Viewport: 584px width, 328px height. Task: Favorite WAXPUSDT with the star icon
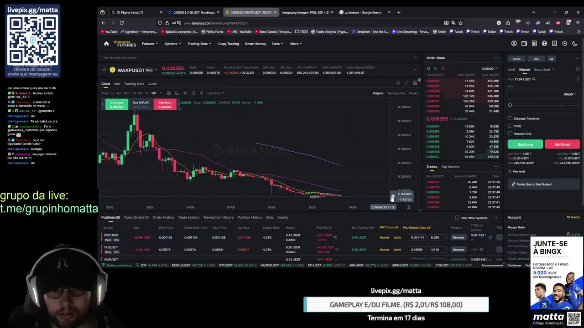coord(104,70)
